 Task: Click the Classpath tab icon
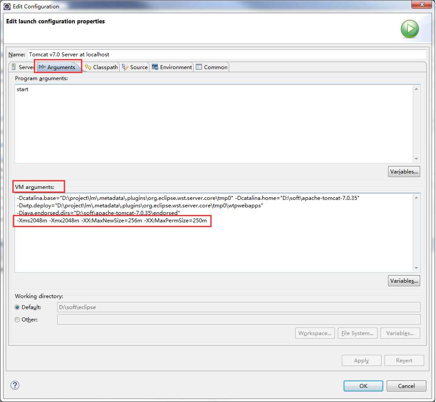[88, 67]
